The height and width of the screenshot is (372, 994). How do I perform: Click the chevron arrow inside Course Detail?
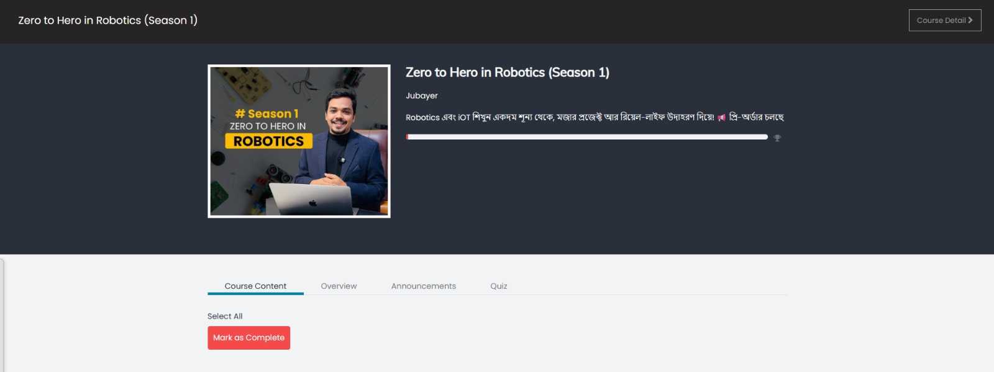point(970,20)
